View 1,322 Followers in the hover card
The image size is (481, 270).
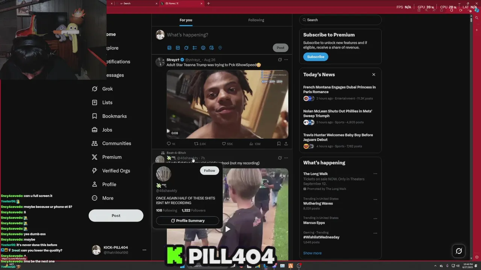(194, 210)
